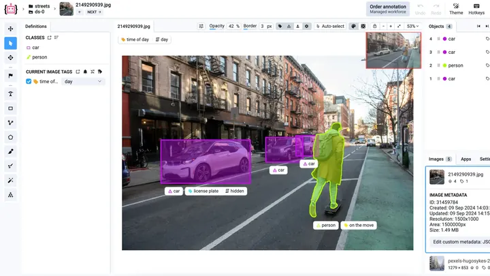This screenshot has width=490, height=276.
Task: Select the pan/move scene tool in left toolbar
Action: click(11, 29)
